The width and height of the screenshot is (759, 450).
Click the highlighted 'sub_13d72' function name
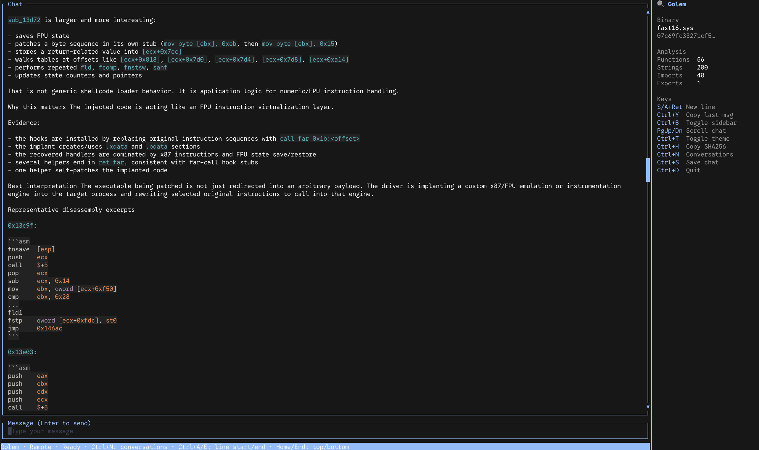(x=24, y=20)
